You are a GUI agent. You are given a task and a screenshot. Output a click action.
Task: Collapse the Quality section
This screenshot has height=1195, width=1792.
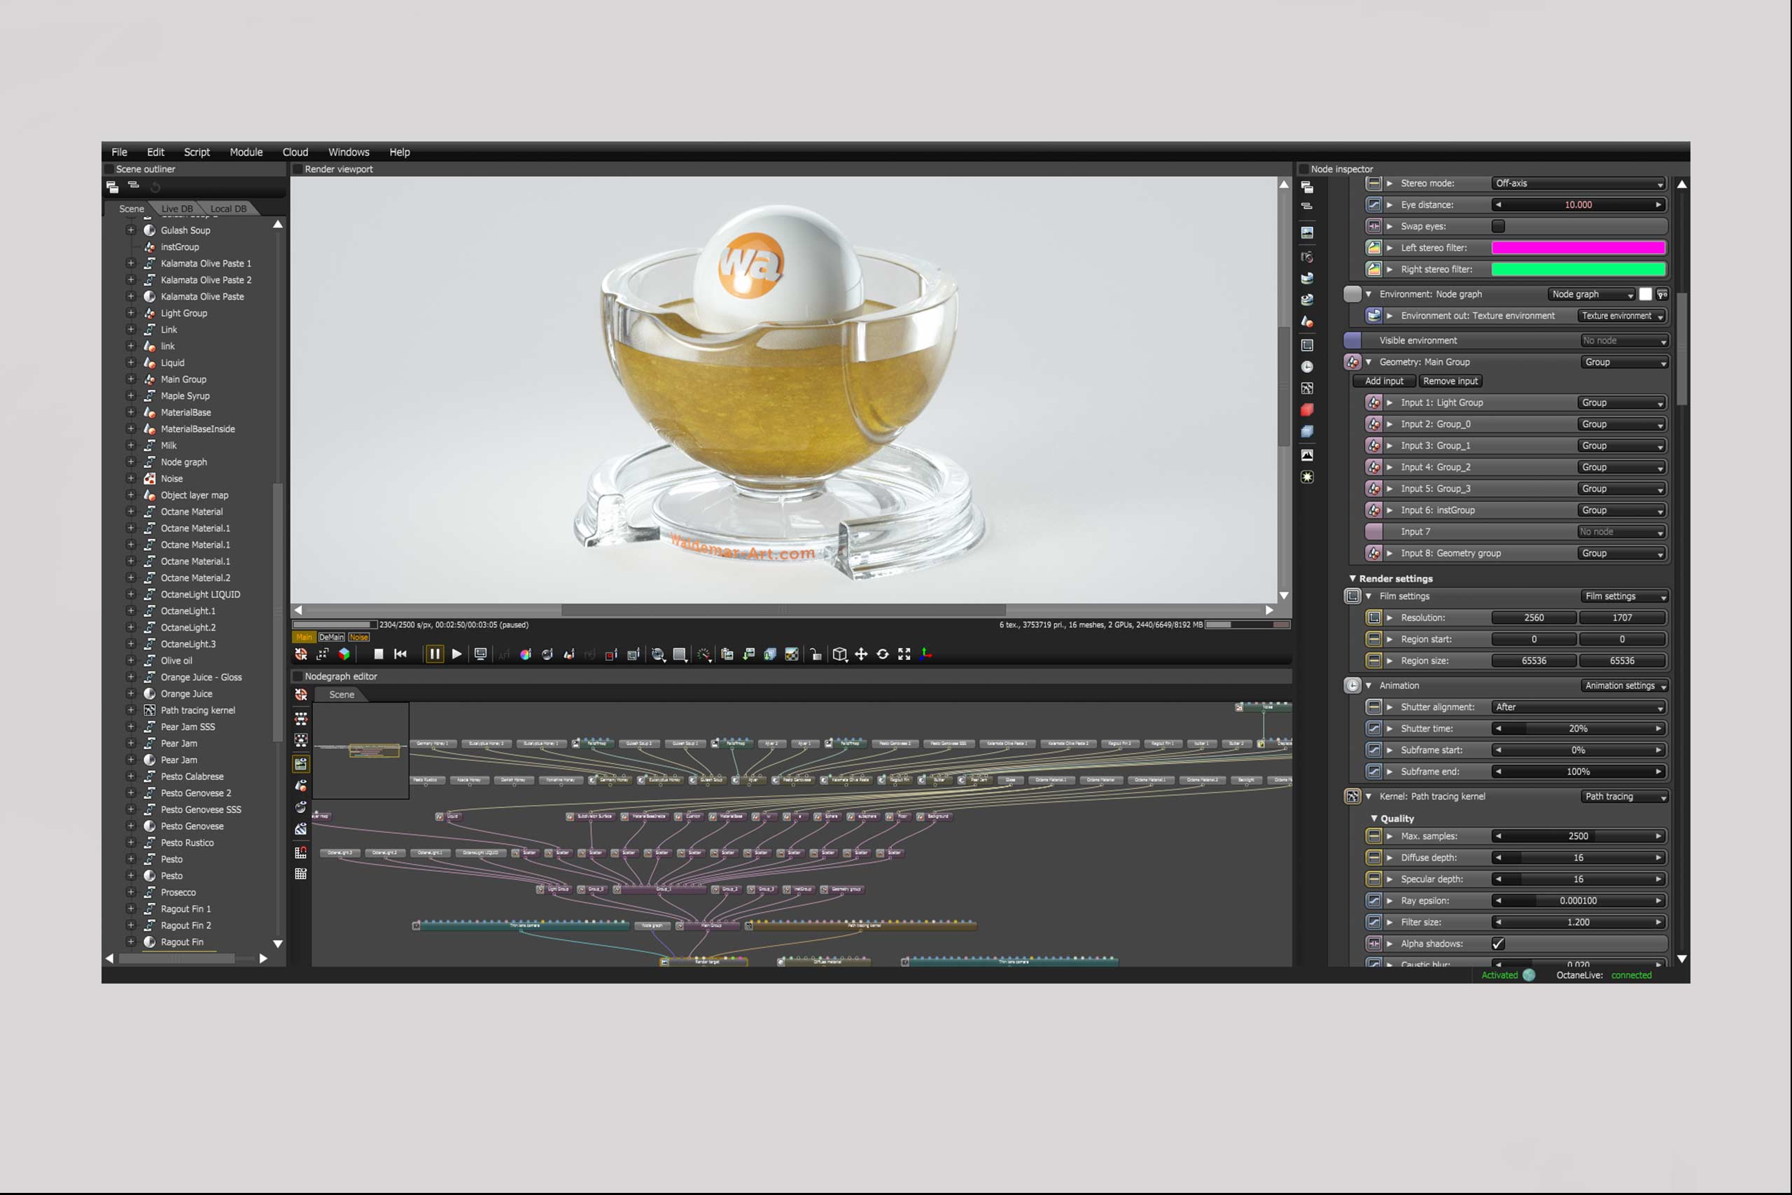(x=1373, y=818)
